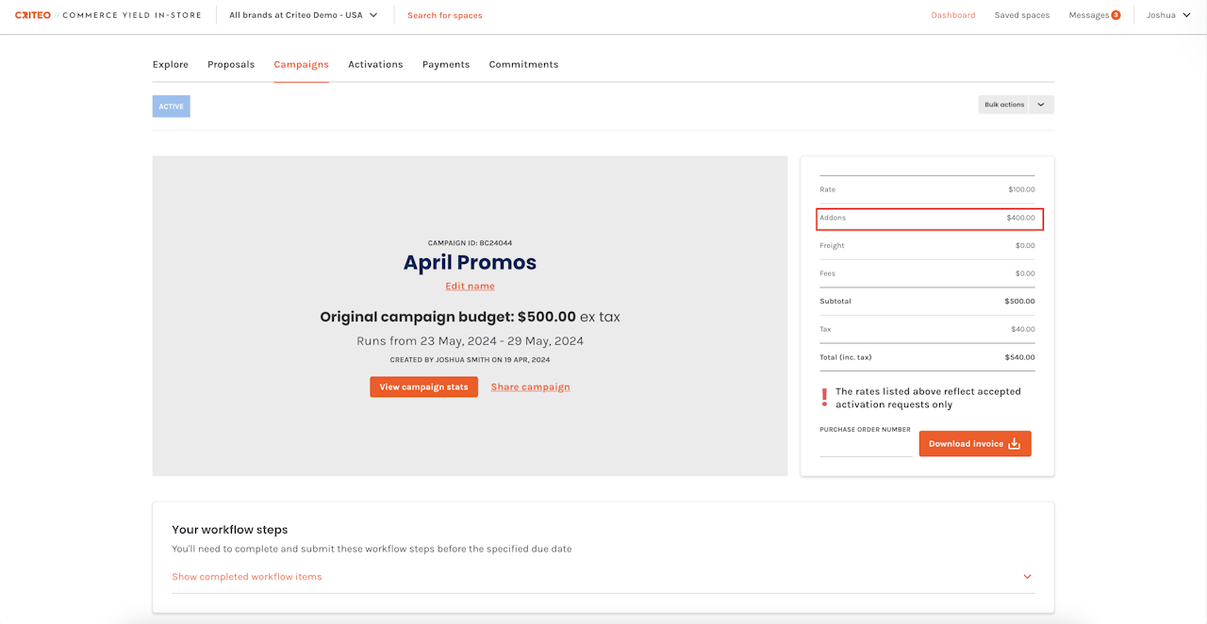Click the download icon on invoice button
The width and height of the screenshot is (1207, 624).
point(1015,444)
